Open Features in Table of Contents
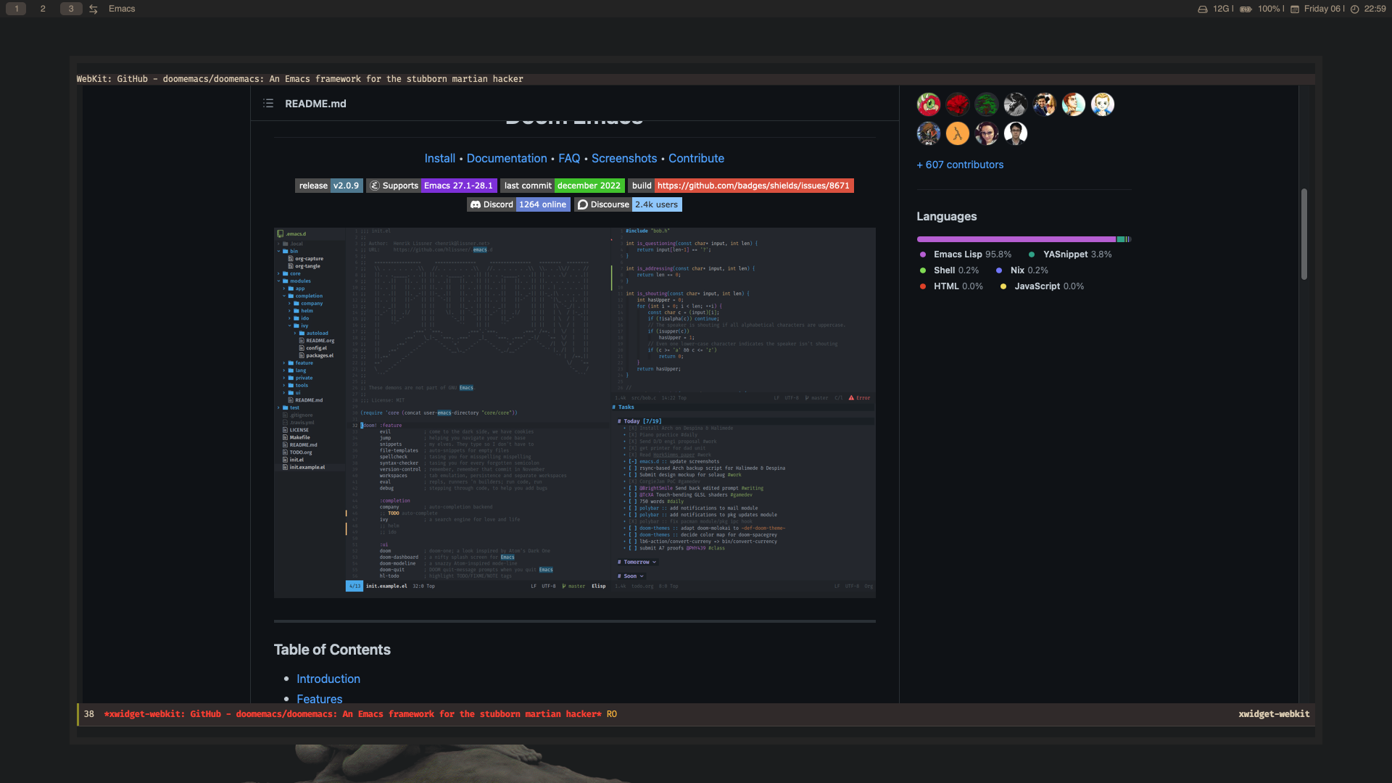Viewport: 1392px width, 783px height. [x=319, y=698]
